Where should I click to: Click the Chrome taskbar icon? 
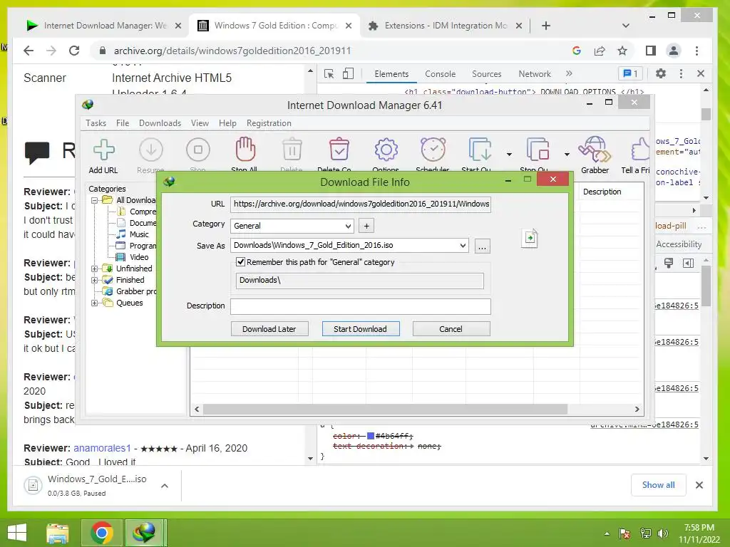click(101, 533)
